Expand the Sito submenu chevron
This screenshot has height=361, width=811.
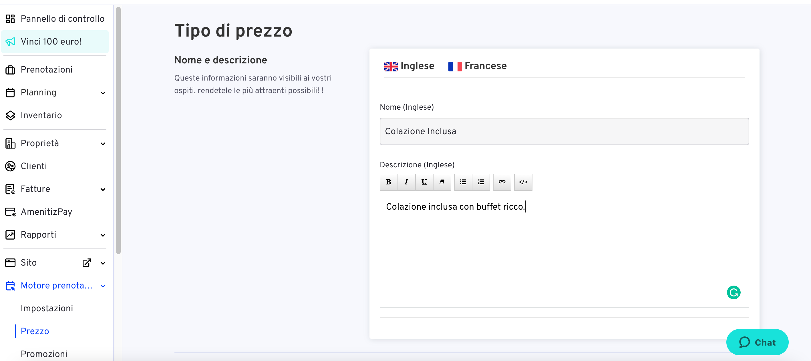tap(103, 263)
